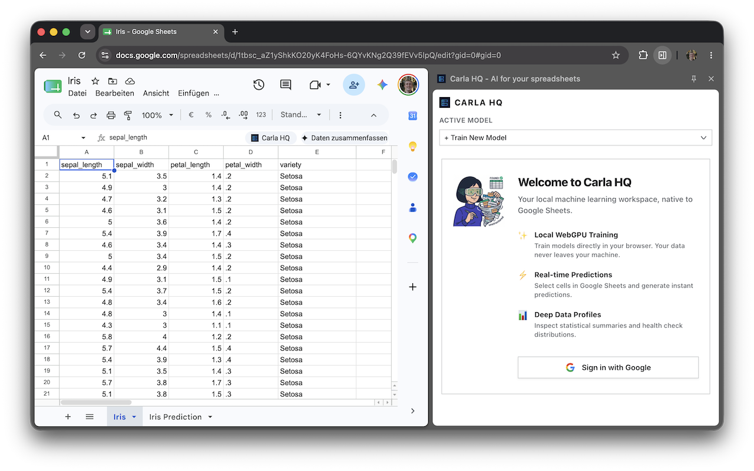Open the Iris sheet tab dropdown arrow

tap(134, 417)
